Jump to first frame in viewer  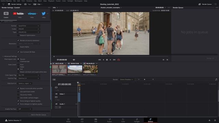pos(100,60)
